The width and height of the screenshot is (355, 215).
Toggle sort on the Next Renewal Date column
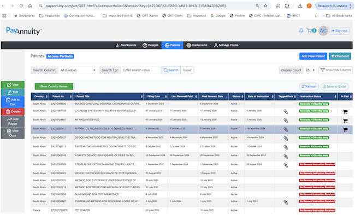point(213,97)
